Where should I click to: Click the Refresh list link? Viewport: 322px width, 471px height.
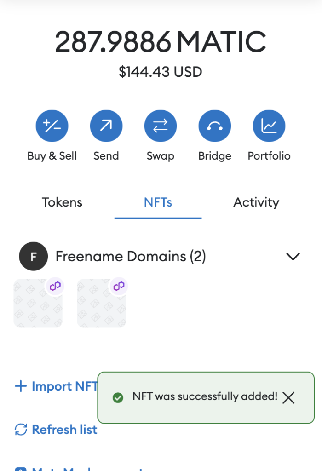point(64,430)
